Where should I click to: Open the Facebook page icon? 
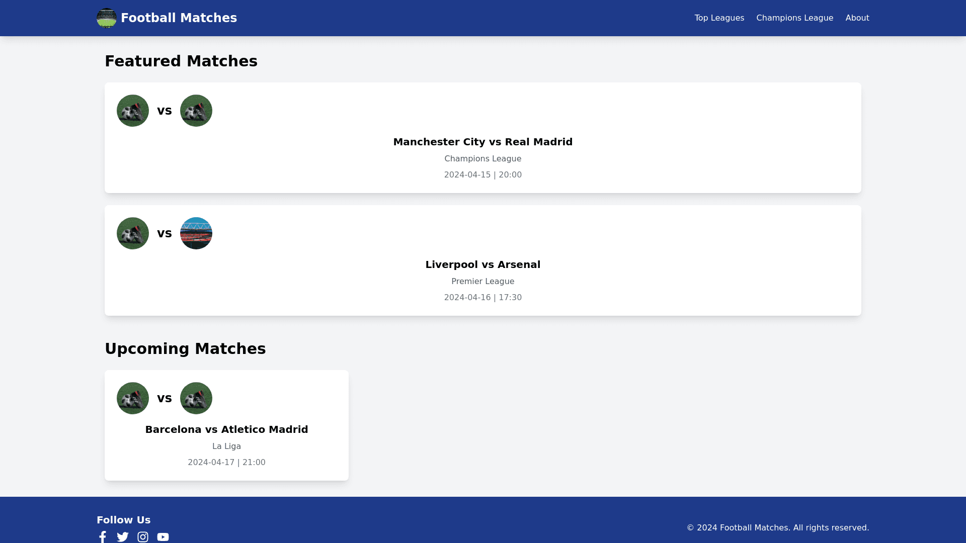coord(103,537)
